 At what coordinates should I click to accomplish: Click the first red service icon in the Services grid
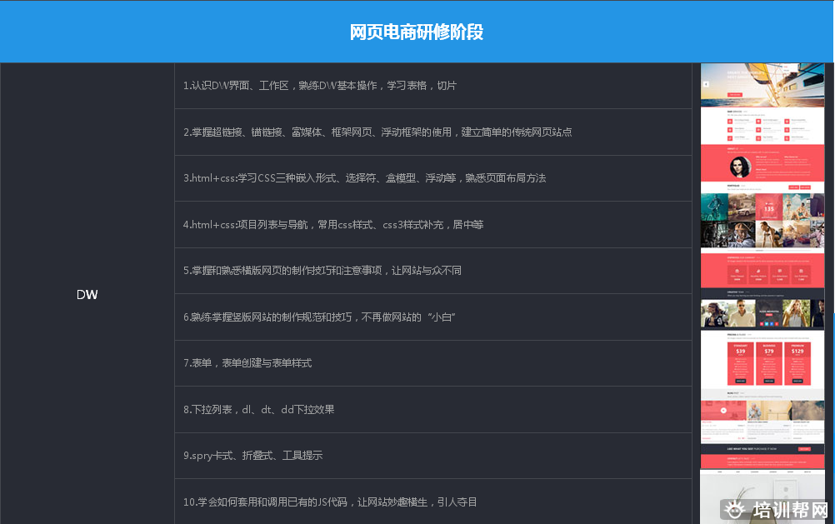(x=729, y=121)
